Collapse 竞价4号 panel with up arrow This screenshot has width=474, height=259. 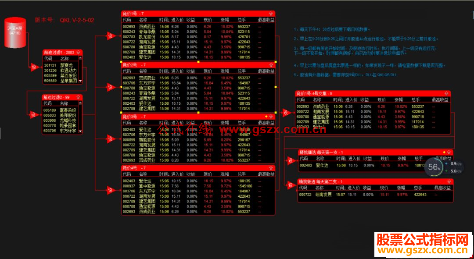click(271, 168)
